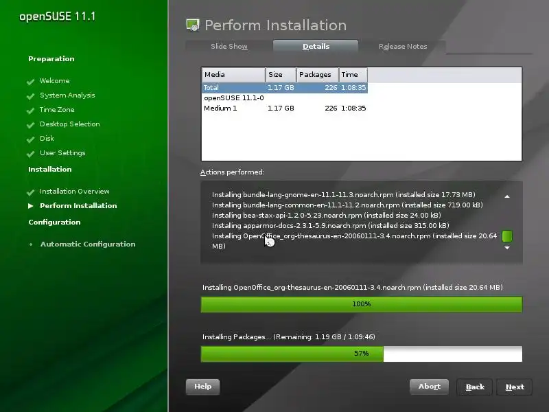The height and width of the screenshot is (412, 549).
Task: Open the Release Notes tab
Action: pyautogui.click(x=403, y=47)
